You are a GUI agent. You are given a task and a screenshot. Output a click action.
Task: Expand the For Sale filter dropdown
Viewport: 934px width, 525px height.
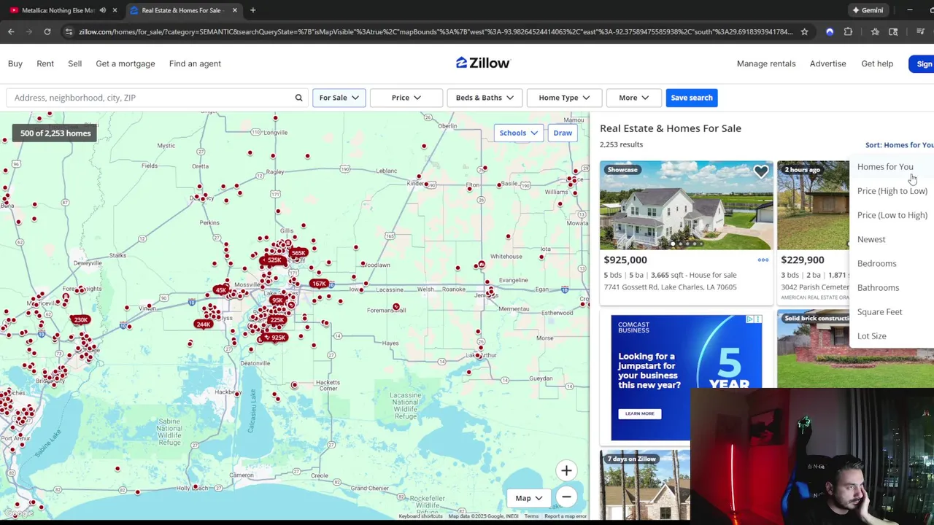click(339, 98)
